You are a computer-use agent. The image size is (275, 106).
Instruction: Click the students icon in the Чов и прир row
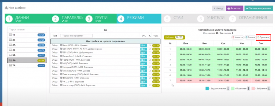pyautogui.click(x=144, y=85)
